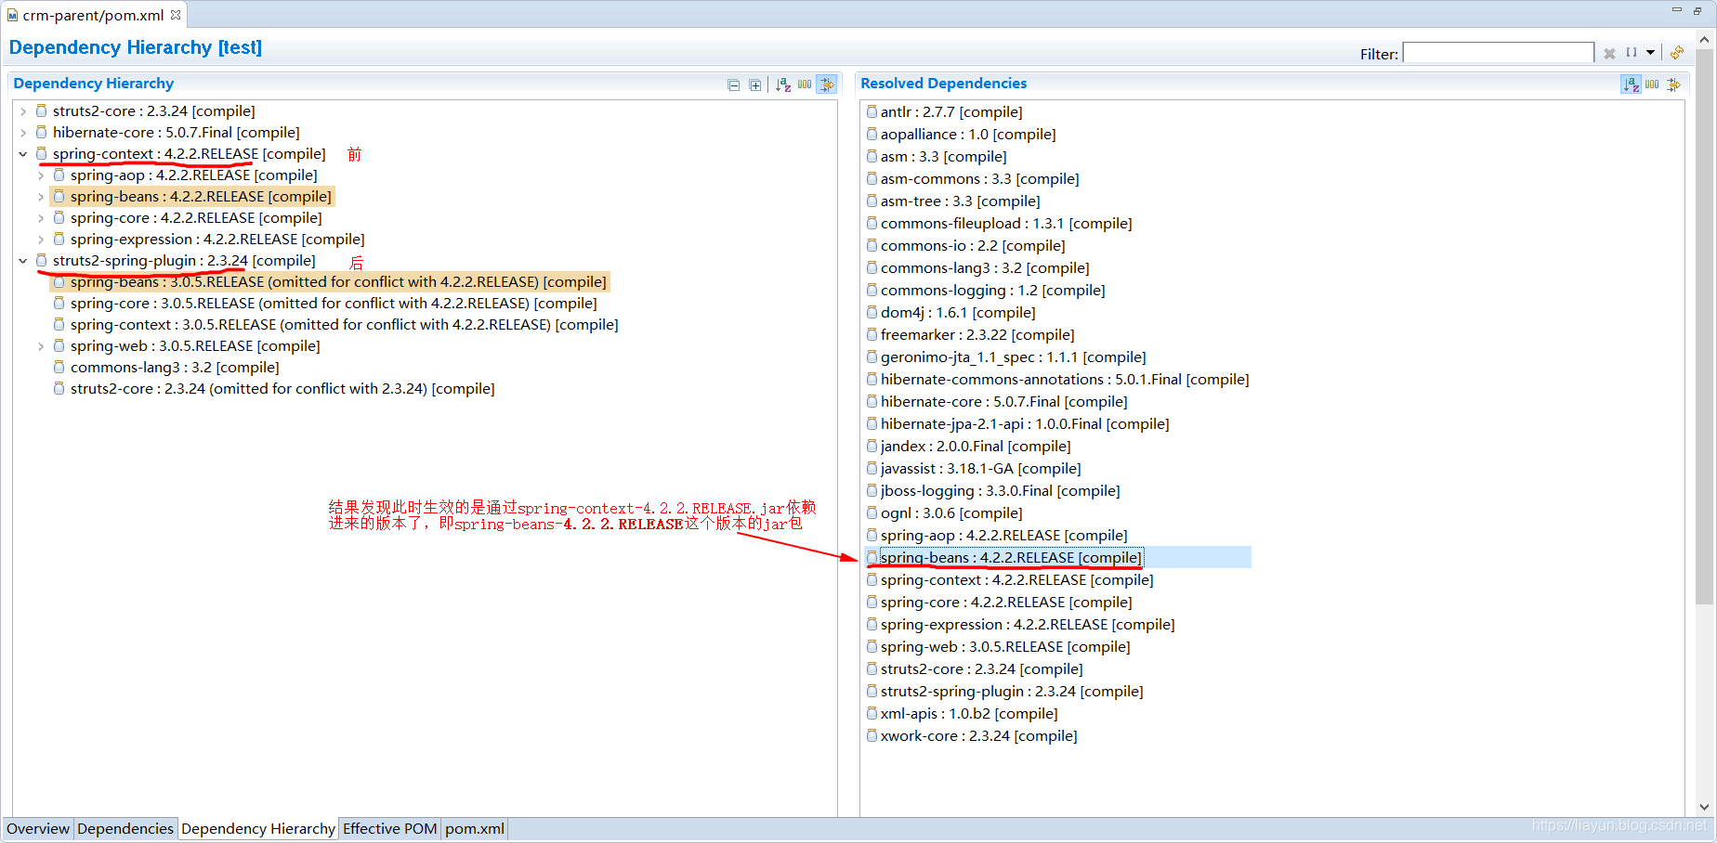This screenshot has width=1717, height=843.
Task: Click jar icon of dom4j 1.6.1
Action: (872, 312)
